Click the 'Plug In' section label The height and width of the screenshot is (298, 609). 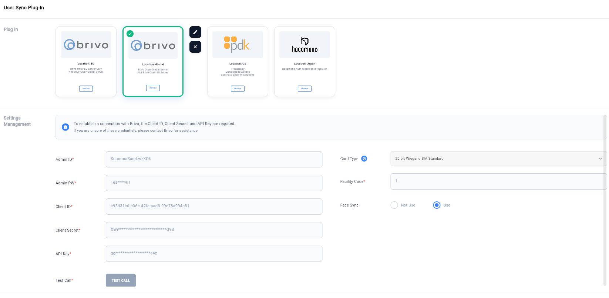coord(11,30)
